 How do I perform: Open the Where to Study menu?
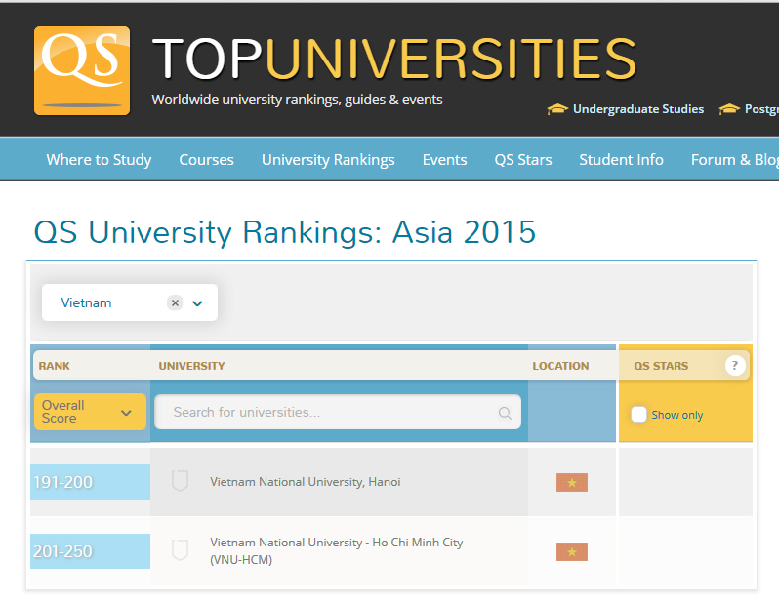(99, 160)
